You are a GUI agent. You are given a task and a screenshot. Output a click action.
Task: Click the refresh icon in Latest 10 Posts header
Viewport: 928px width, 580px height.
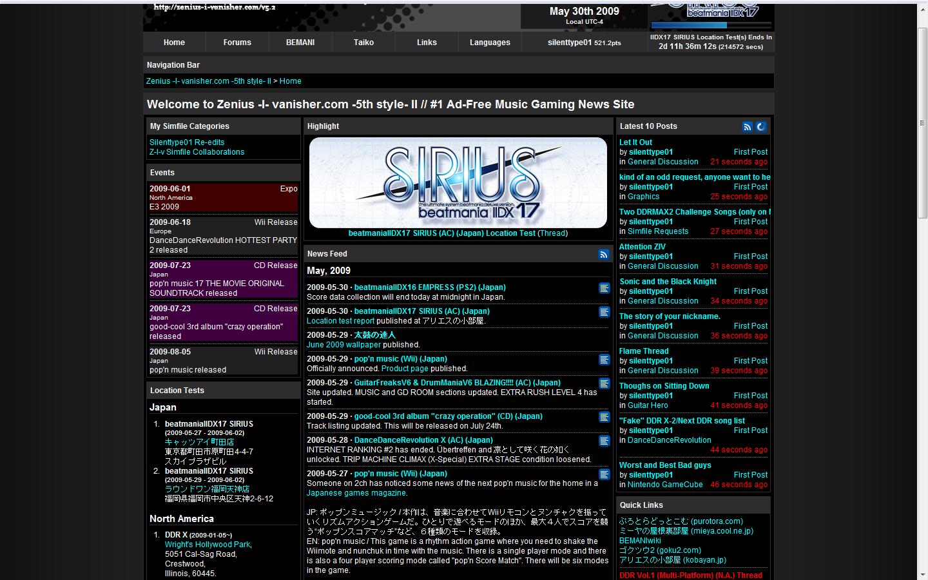pyautogui.click(x=761, y=127)
